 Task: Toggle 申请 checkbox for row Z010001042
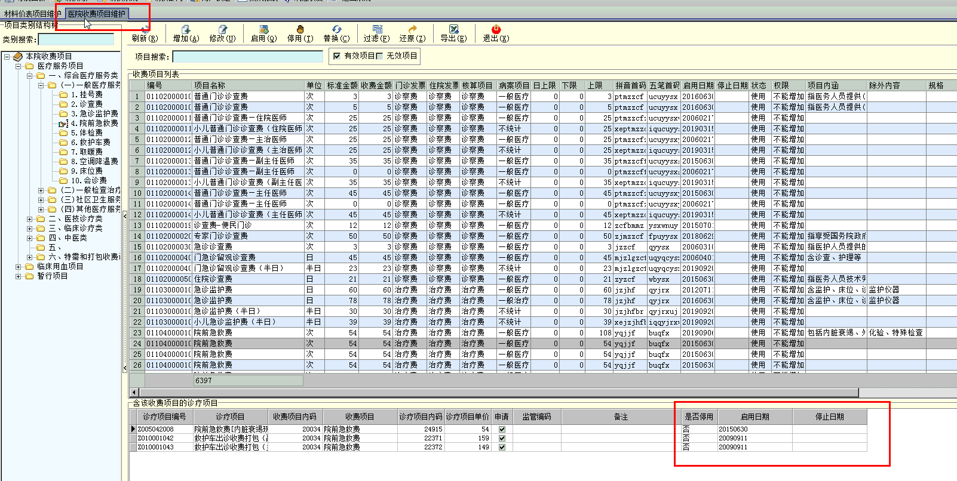click(x=502, y=438)
